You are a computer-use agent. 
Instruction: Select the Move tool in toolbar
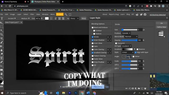[2, 23]
